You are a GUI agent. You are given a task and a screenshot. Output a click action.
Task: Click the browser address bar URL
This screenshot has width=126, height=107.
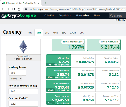(x=77, y=9)
